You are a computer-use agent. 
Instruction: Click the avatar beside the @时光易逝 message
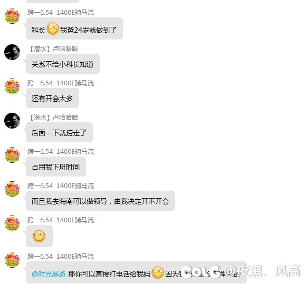click(x=12, y=260)
